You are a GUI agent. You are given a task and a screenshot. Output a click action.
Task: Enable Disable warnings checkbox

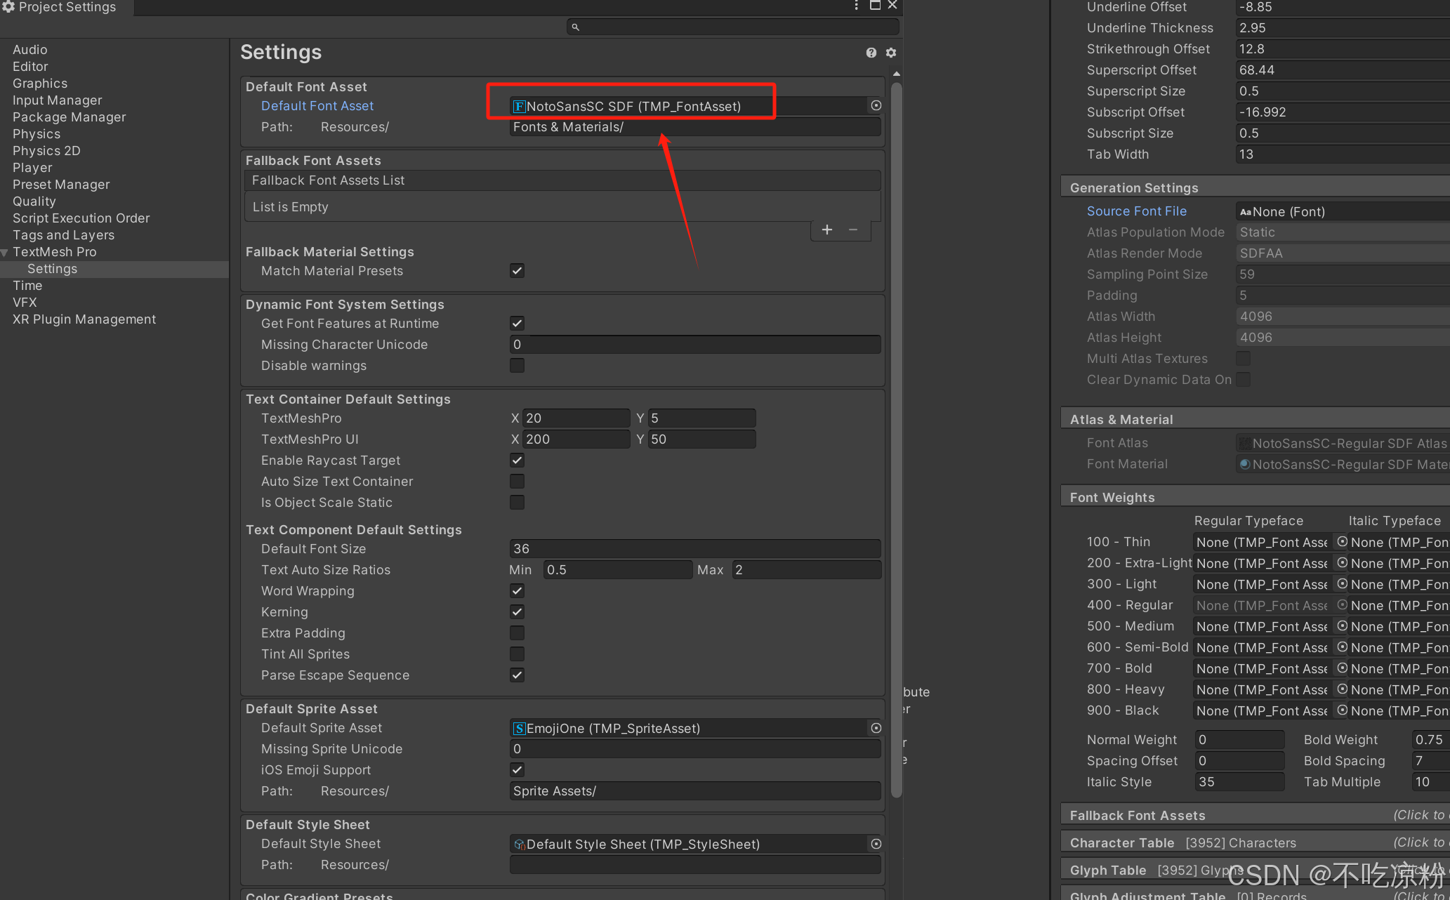tap(517, 366)
